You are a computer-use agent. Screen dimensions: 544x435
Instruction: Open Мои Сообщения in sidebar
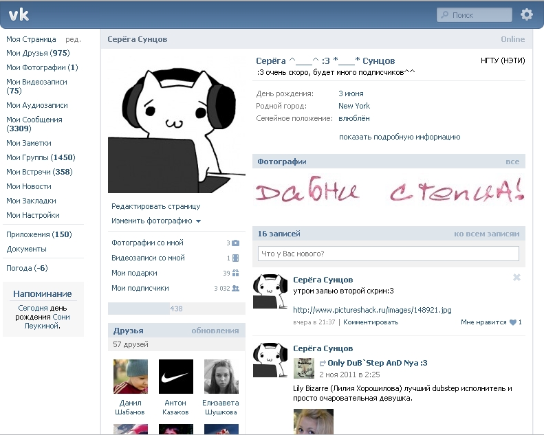pyautogui.click(x=34, y=124)
